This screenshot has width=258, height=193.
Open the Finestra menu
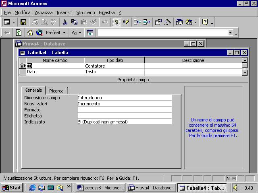pos(106,12)
